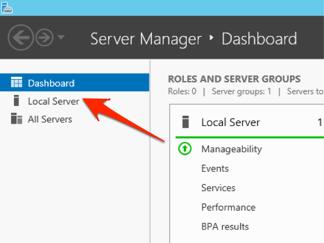The height and width of the screenshot is (243, 324).
Task: Click the ROLES AND SERVER GROUPS heading
Action: coord(234,79)
